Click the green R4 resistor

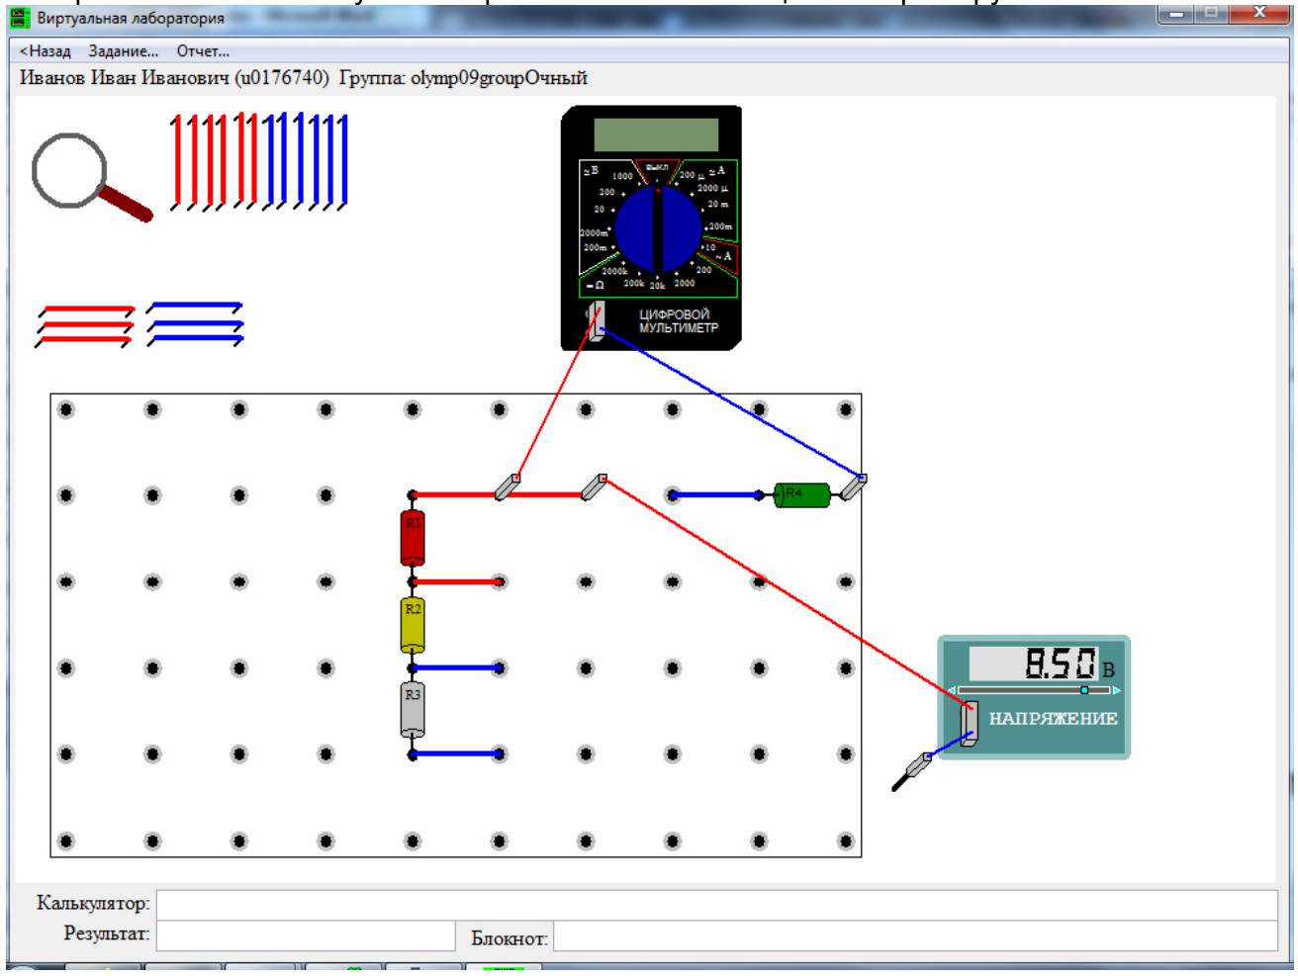tap(801, 494)
